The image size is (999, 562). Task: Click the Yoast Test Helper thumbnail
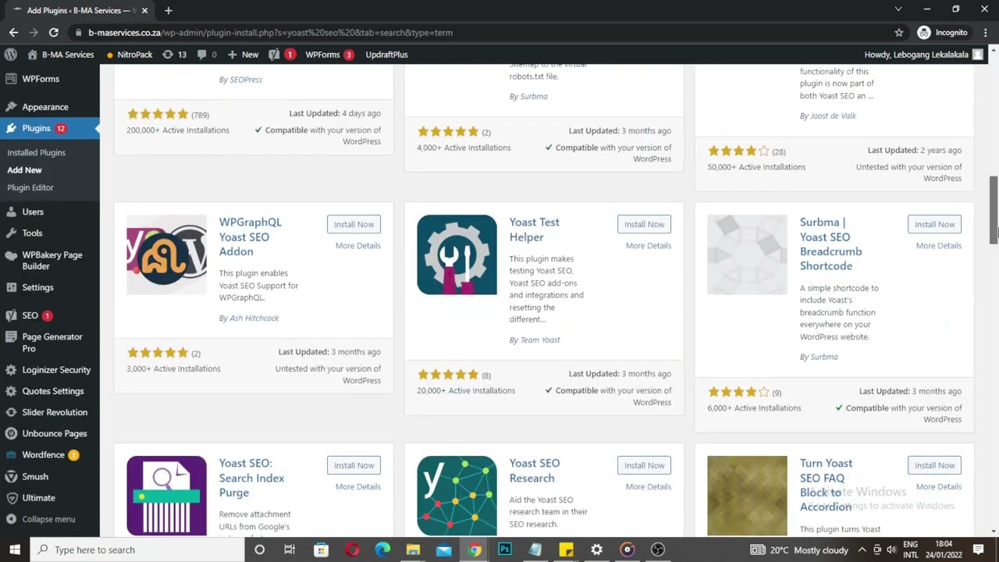pyautogui.click(x=457, y=254)
